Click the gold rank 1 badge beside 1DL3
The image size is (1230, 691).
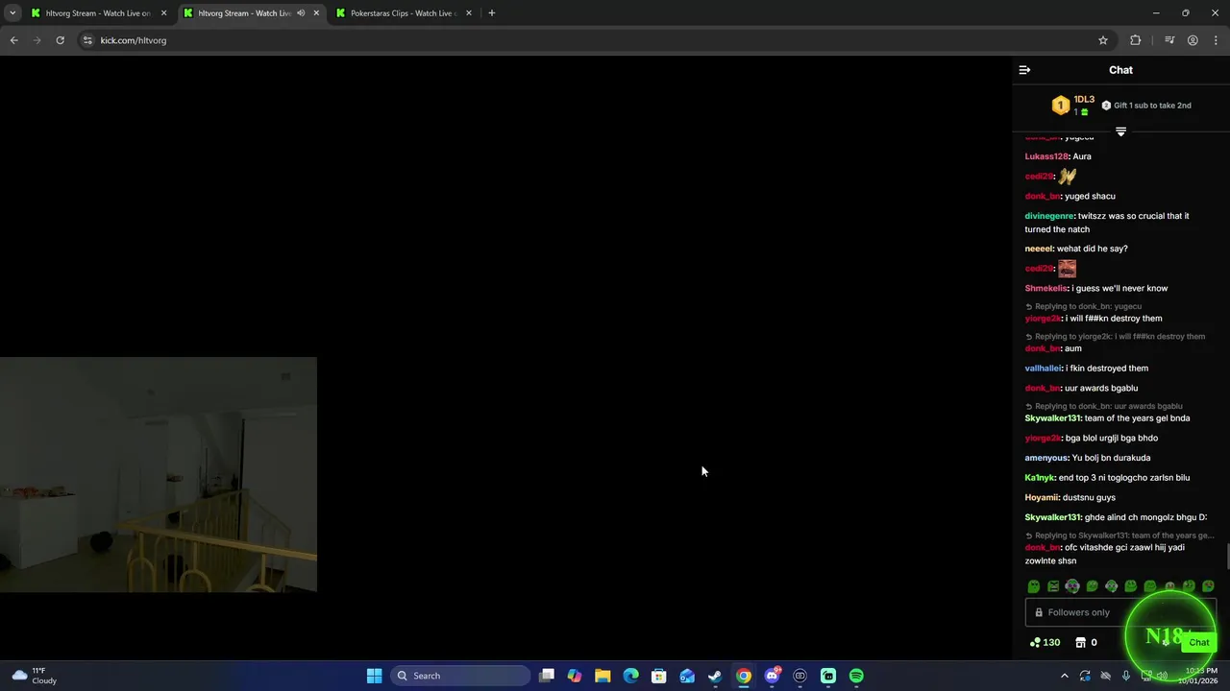click(1060, 106)
